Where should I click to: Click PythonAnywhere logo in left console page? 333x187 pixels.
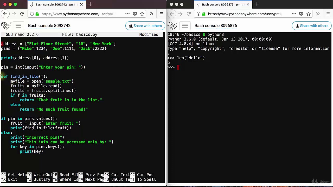6,25
